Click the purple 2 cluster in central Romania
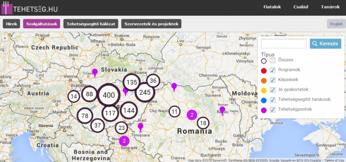Viewport: 346px width, 162px height. click(x=192, y=115)
